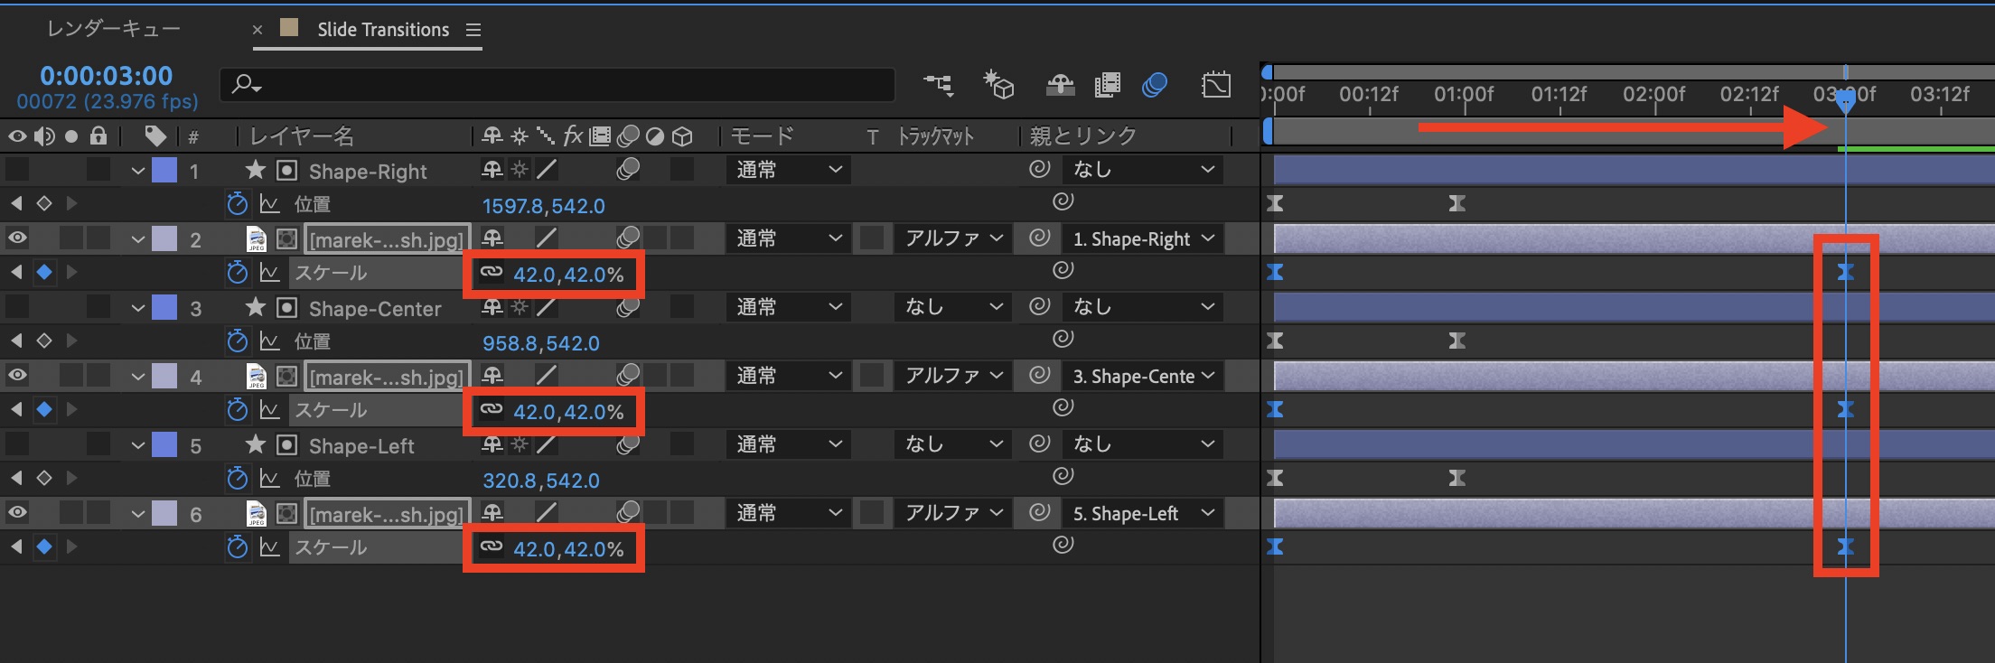Open parent dropdown showing 5. Shape-Left

click(1142, 513)
